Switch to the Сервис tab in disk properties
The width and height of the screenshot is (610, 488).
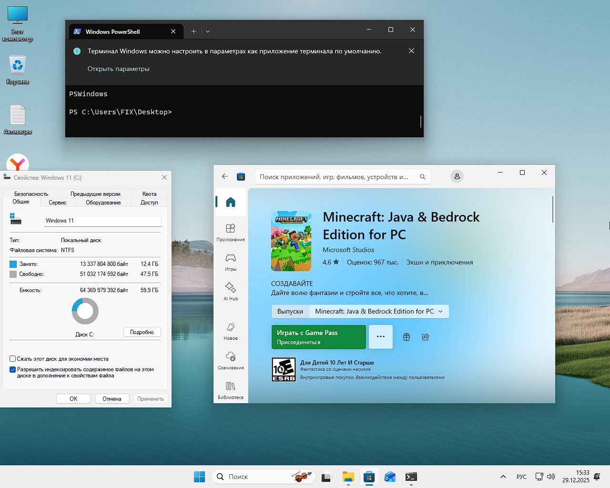(58, 202)
